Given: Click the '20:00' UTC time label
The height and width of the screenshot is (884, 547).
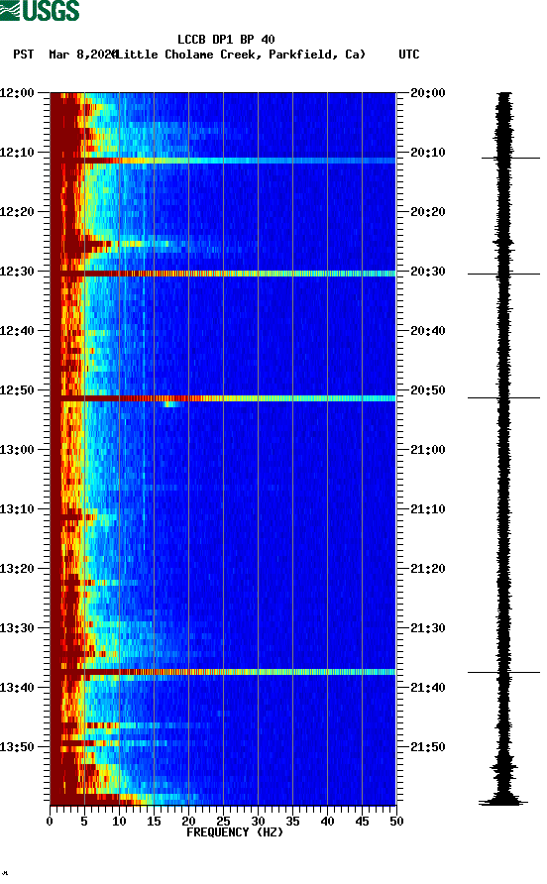Looking at the screenshot, I should coord(428,93).
